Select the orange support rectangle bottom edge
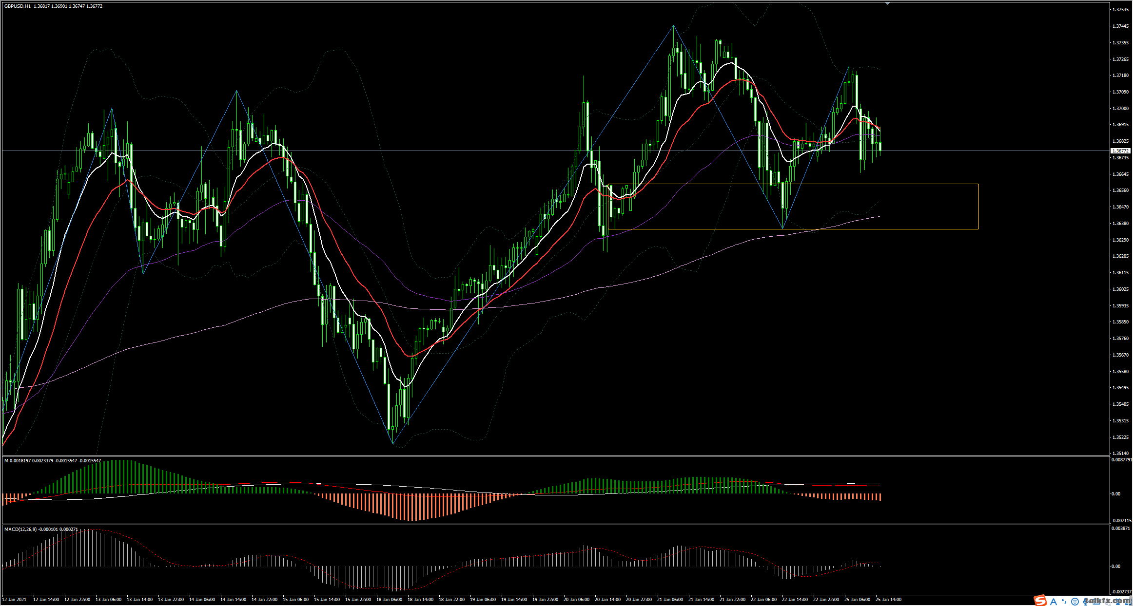Image resolution: width=1133 pixels, height=606 pixels. coord(793,229)
